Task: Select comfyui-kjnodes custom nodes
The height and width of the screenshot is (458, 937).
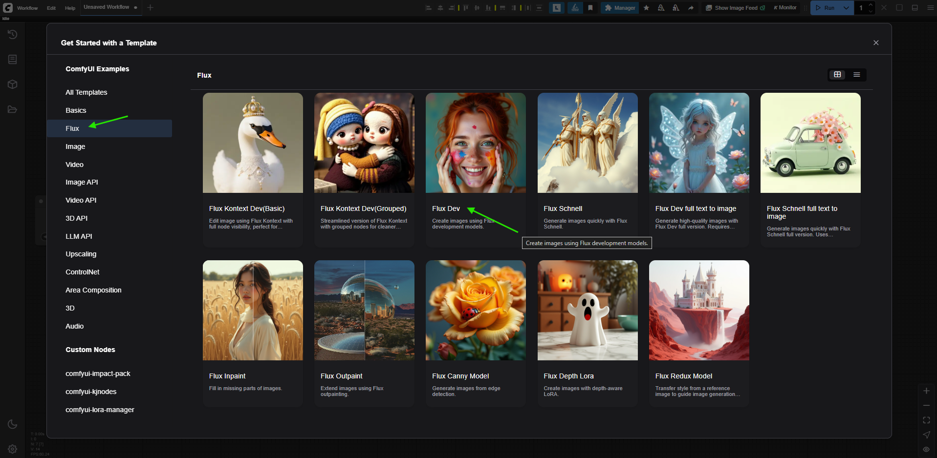Action: [109, 392]
